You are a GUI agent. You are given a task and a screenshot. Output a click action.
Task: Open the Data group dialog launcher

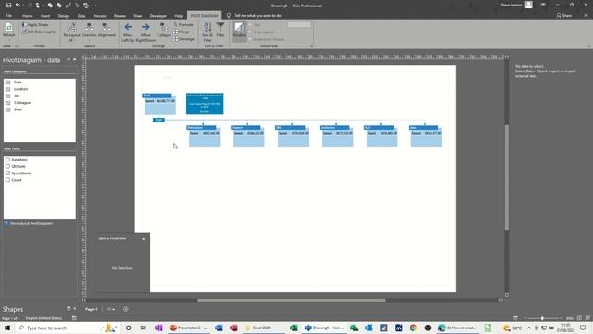click(17, 46)
